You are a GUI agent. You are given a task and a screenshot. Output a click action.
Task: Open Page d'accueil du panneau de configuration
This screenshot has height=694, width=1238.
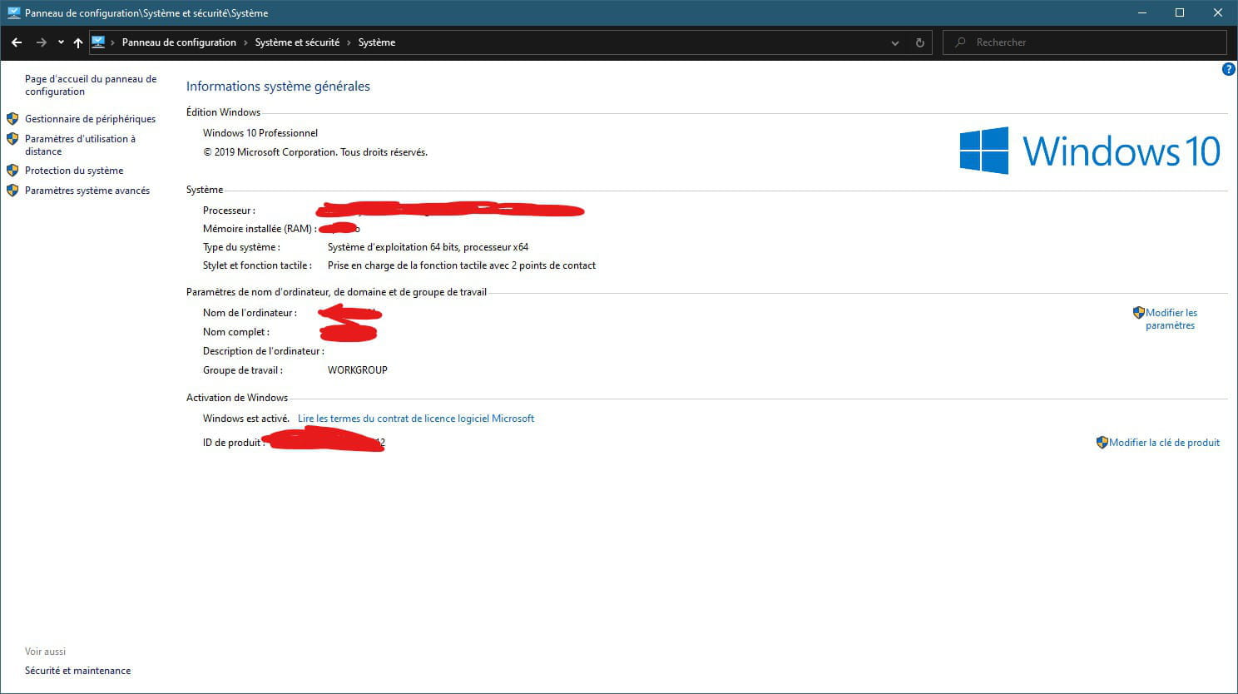[x=91, y=85]
